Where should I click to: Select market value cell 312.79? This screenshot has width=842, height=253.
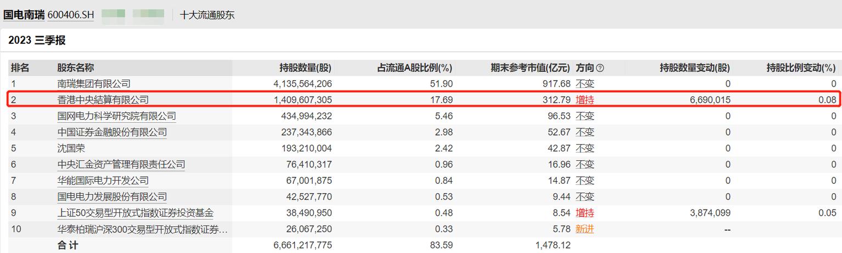click(x=557, y=100)
